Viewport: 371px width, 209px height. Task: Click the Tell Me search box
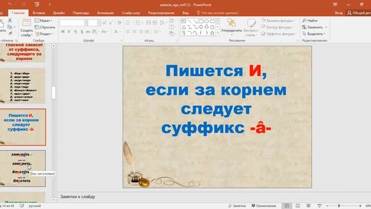click(218, 13)
